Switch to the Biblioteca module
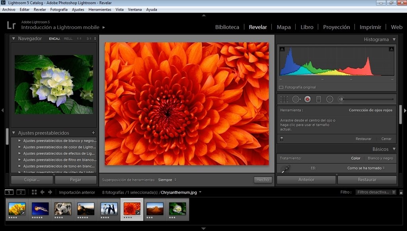This screenshot has height=231, width=407. (227, 27)
